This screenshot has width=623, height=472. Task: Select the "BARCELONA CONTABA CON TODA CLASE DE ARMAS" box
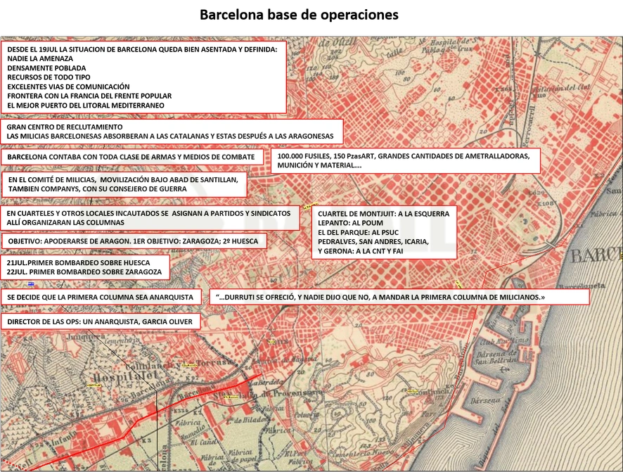132,157
